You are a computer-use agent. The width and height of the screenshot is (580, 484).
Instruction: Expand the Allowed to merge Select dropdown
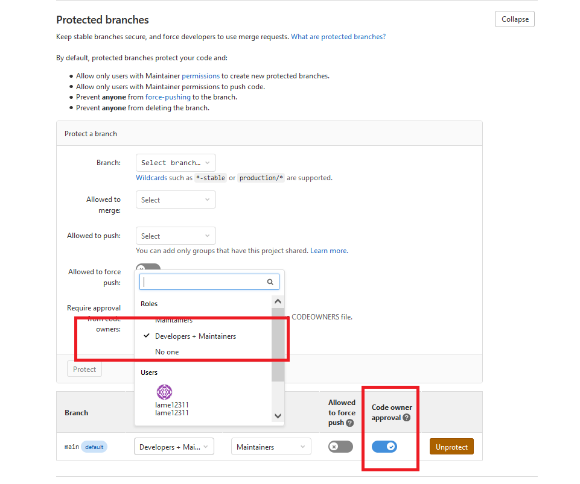point(176,200)
